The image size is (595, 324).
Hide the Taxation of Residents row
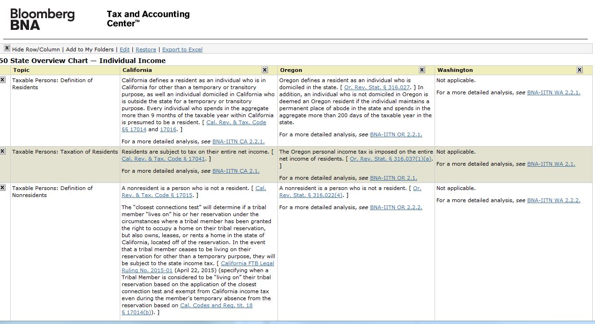coord(4,150)
